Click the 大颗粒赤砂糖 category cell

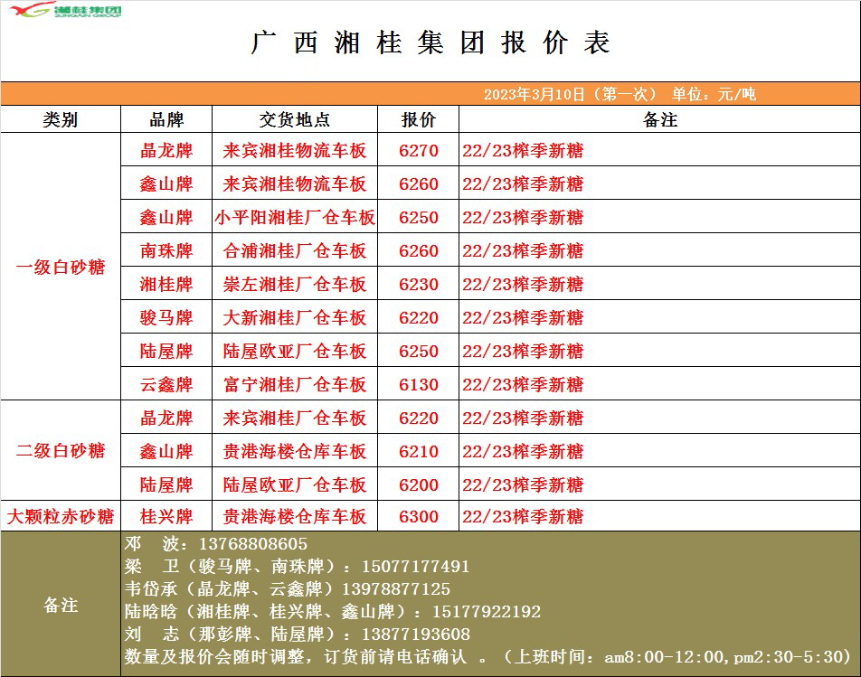click(61, 517)
